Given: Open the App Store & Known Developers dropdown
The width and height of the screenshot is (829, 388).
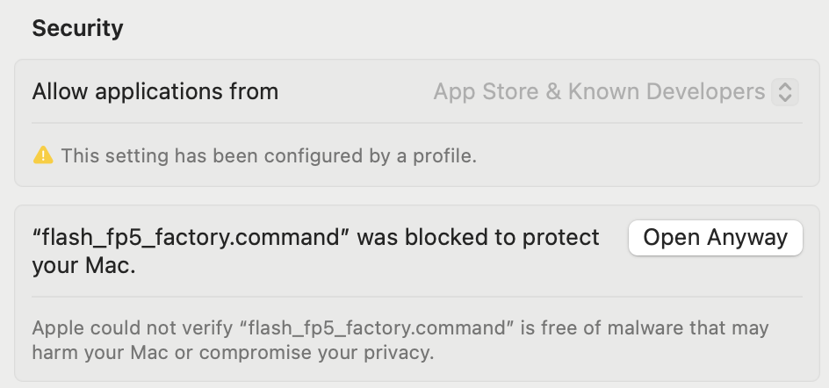Looking at the screenshot, I should click(616, 92).
